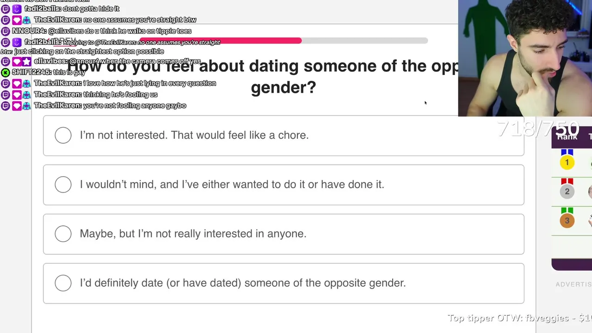
Task: Select the "I'm not interested" radio button
Action: pos(63,136)
